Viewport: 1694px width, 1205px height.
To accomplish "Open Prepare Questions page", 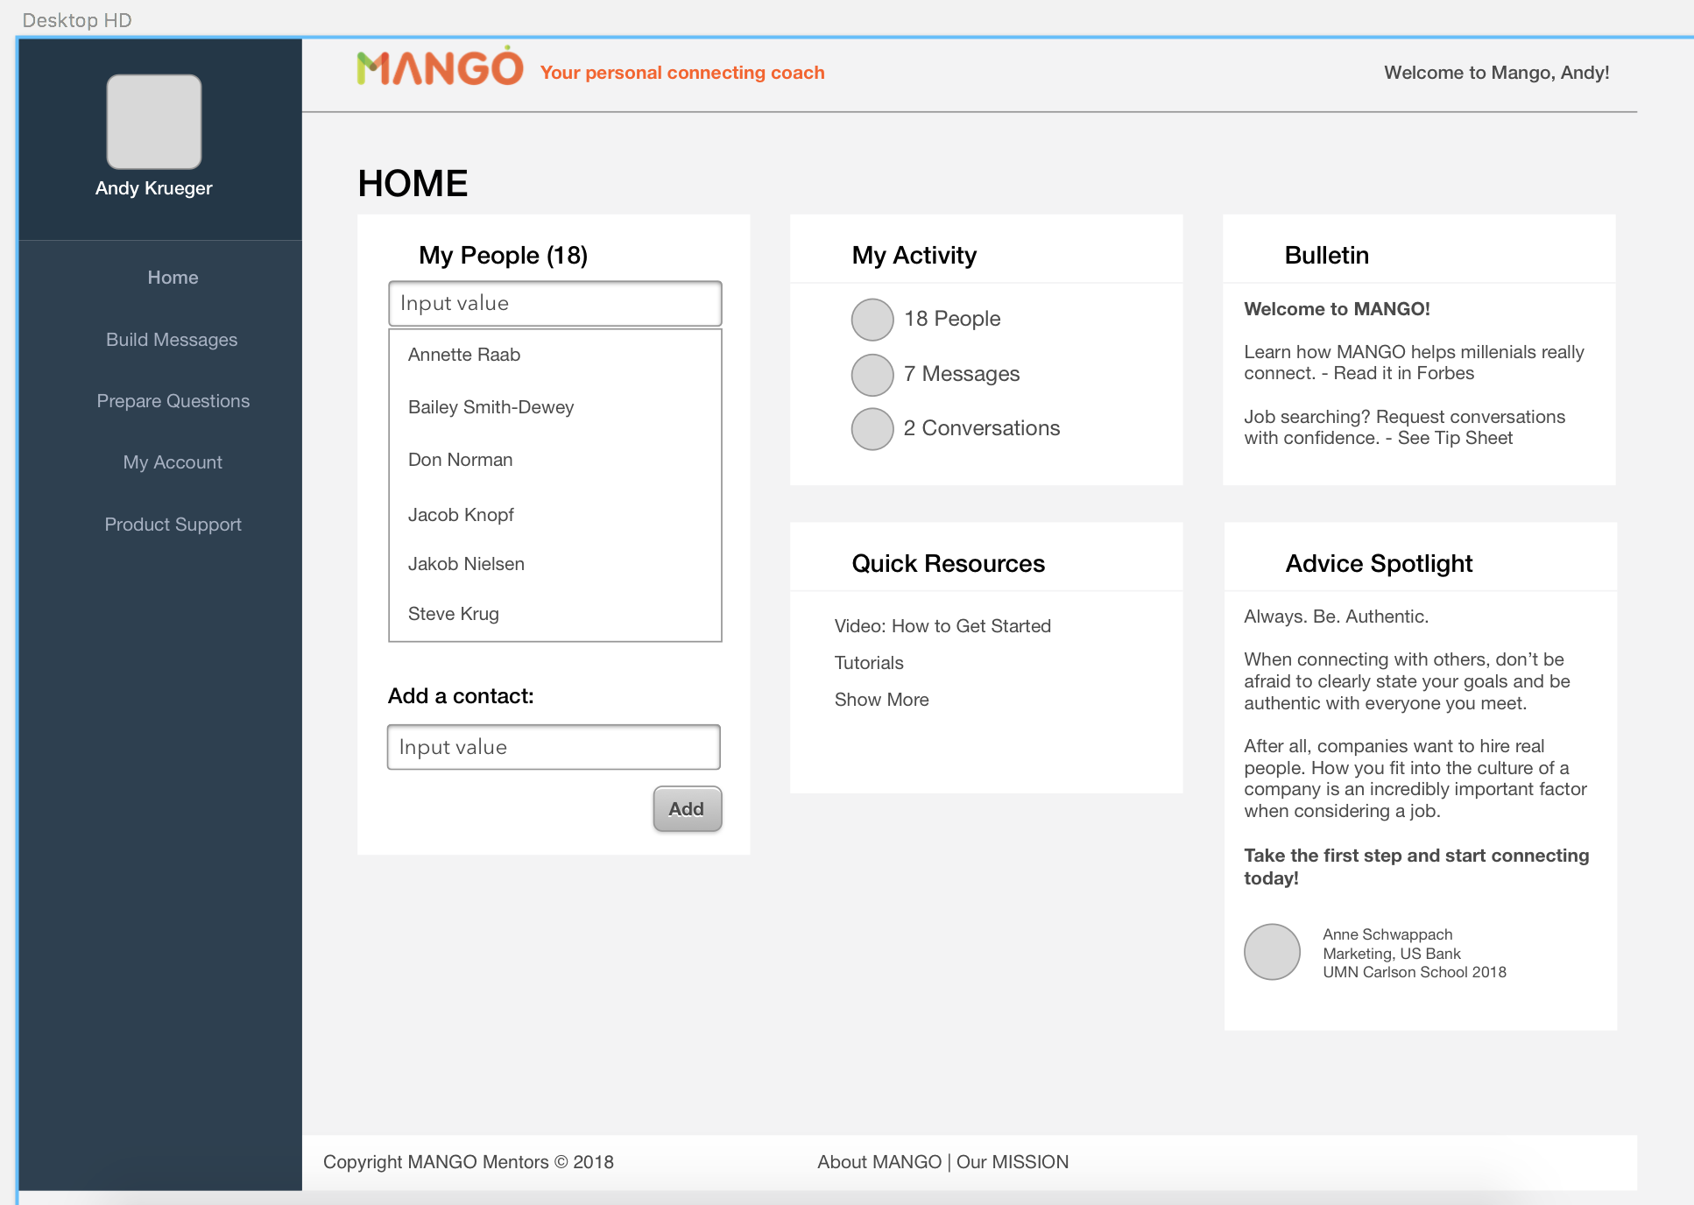I will (173, 401).
